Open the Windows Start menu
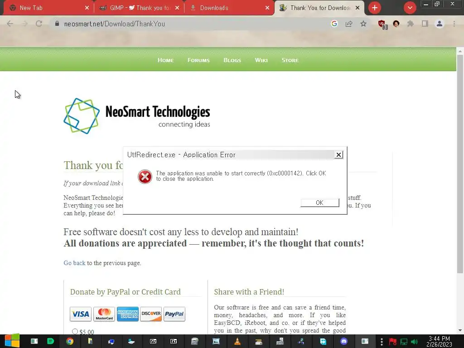 click(x=12, y=341)
